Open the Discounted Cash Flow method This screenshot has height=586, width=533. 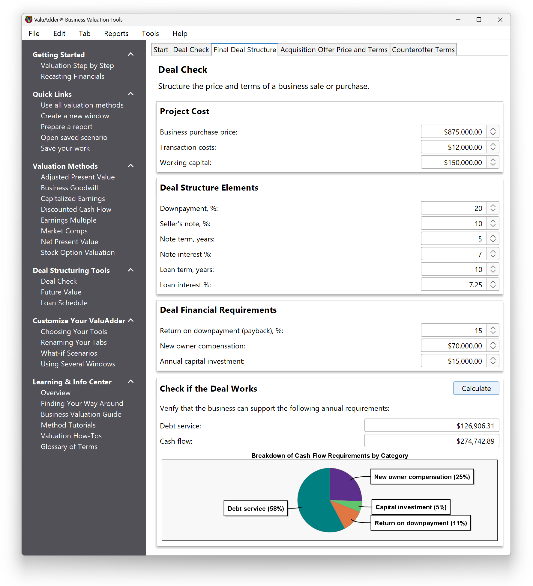76,209
